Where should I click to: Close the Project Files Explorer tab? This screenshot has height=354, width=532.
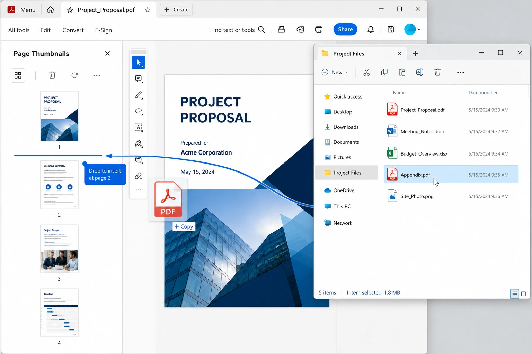pos(399,54)
